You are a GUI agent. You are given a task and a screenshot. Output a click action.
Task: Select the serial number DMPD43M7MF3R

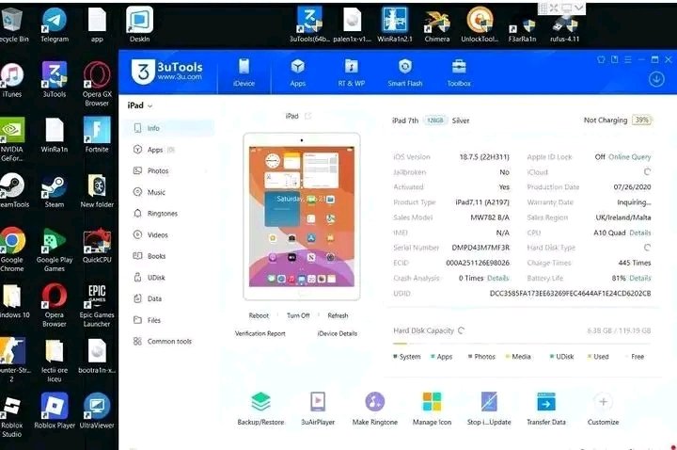coord(480,248)
